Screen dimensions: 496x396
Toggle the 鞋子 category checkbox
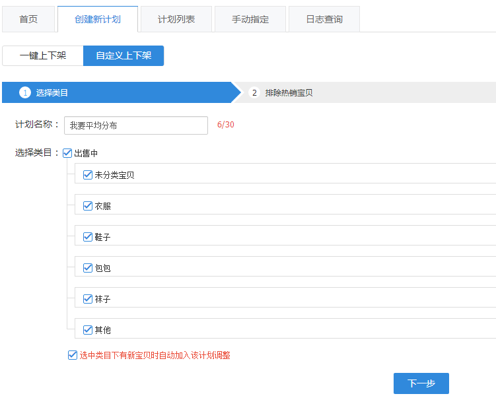(87, 237)
